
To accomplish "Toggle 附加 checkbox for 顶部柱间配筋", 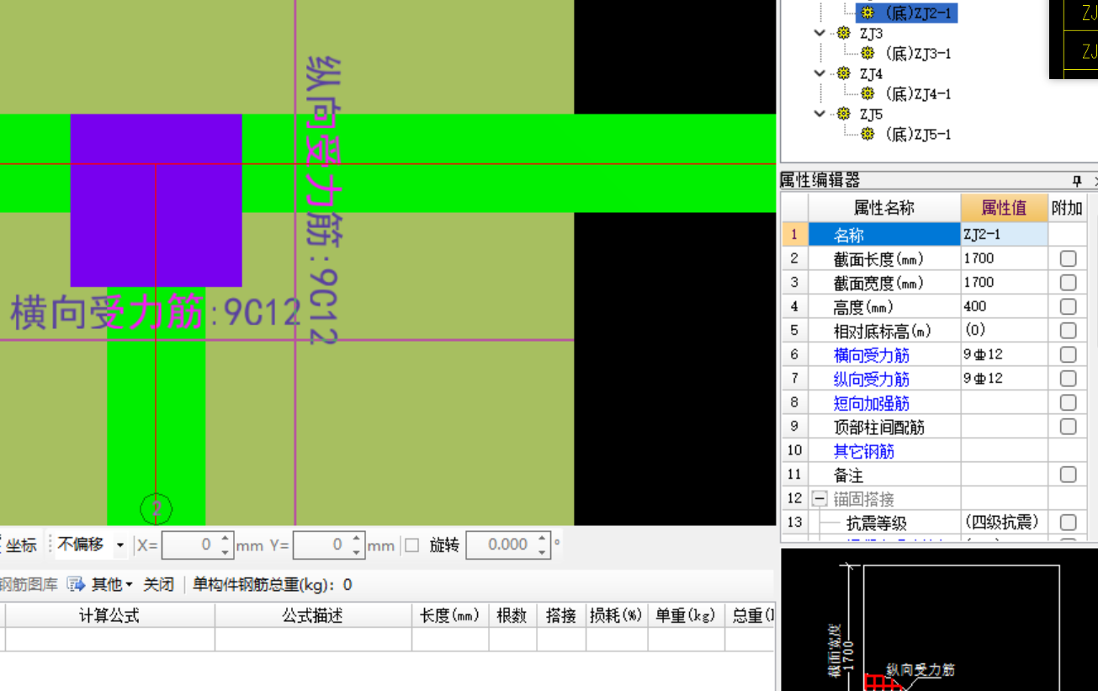I will pyautogui.click(x=1068, y=427).
